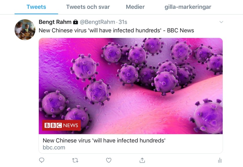This screenshot has width=243, height=167.
Task: Open Bengt Rahm's profile picture
Action: (25, 30)
